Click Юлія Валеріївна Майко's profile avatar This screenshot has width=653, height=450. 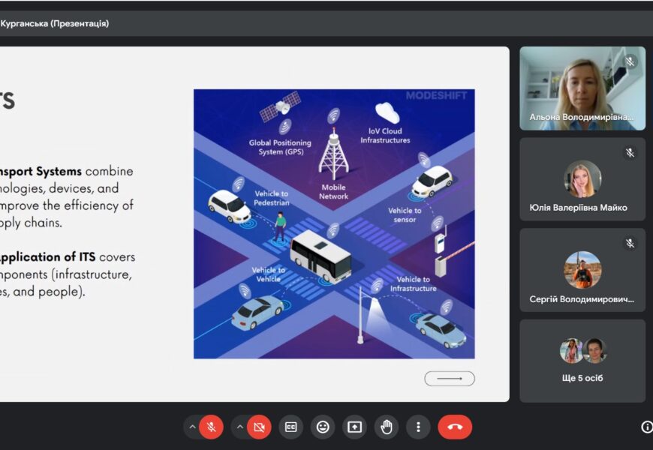click(582, 178)
